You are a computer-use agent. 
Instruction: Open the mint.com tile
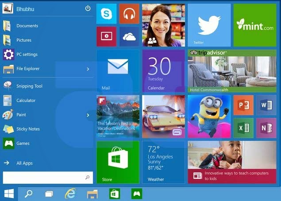coord(255,25)
